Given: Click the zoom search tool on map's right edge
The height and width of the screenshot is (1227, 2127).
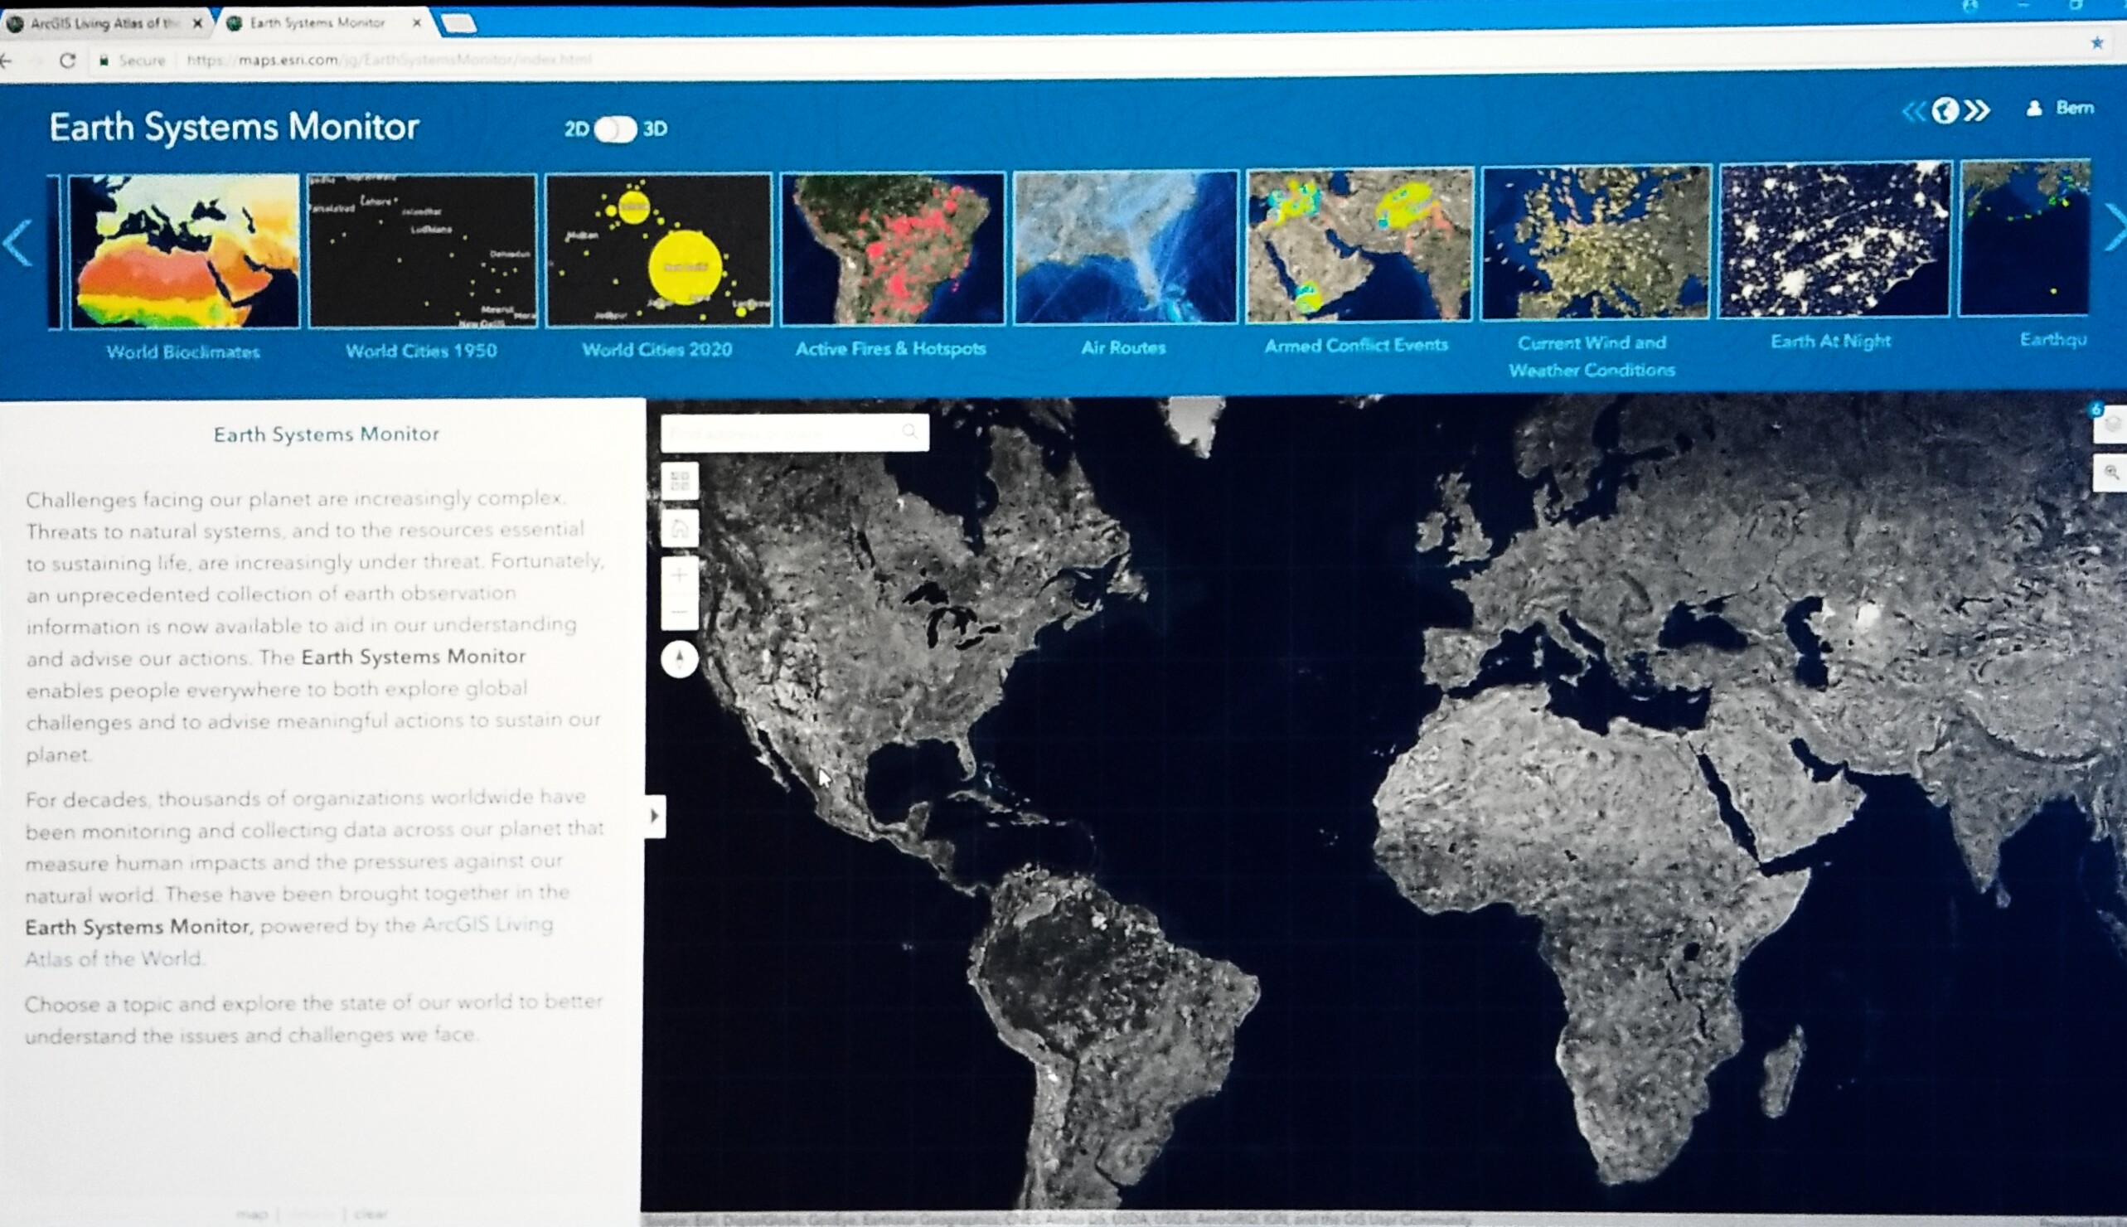Looking at the screenshot, I should [x=2110, y=472].
